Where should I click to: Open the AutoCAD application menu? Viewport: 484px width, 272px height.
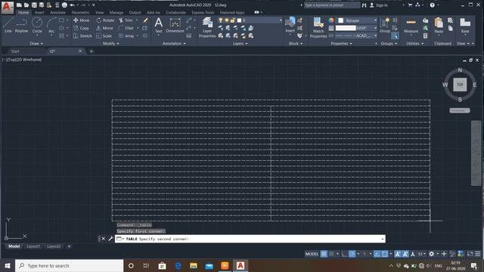pos(7,7)
